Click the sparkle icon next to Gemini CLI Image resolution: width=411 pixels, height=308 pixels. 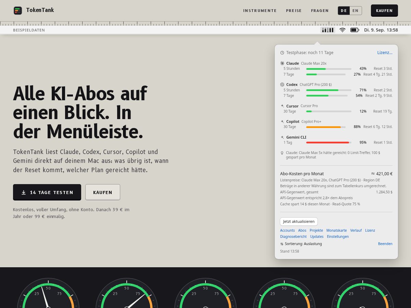(x=282, y=137)
